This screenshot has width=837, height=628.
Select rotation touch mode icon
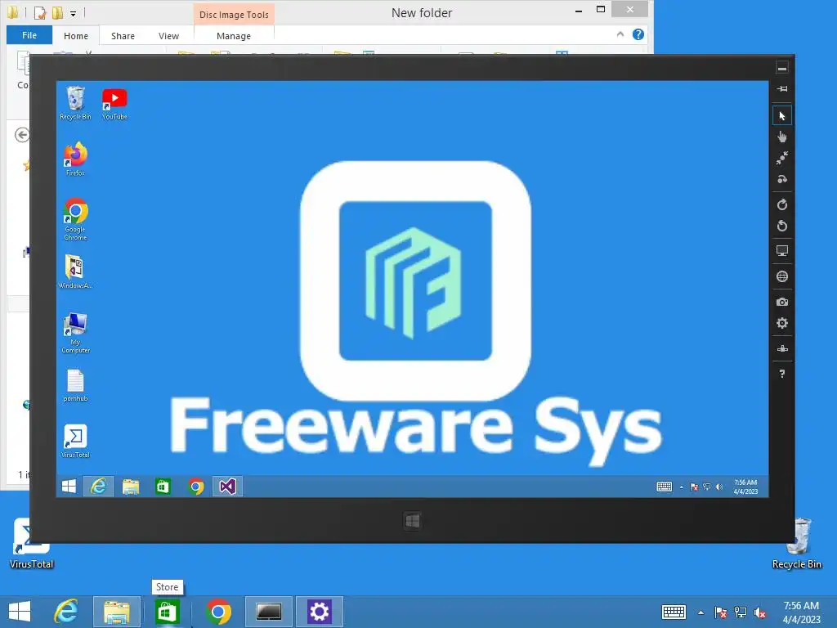[782, 179]
